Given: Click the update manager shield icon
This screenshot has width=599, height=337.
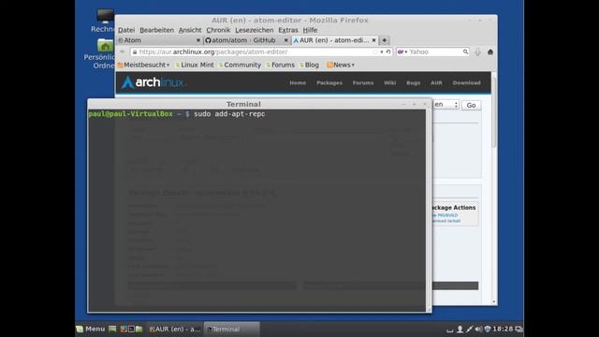Looking at the screenshot, I should (x=488, y=329).
